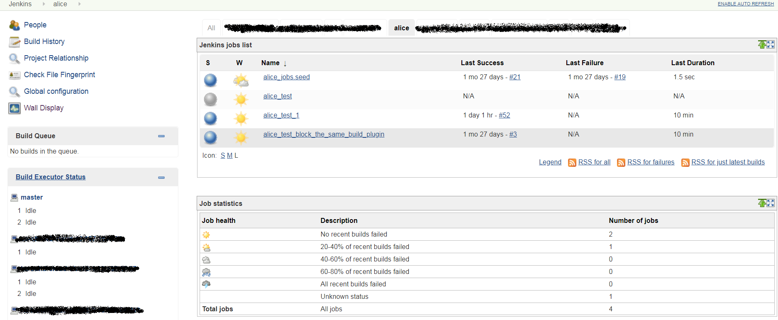Click the Wall Display monitor icon
778x320 pixels.
coord(15,108)
